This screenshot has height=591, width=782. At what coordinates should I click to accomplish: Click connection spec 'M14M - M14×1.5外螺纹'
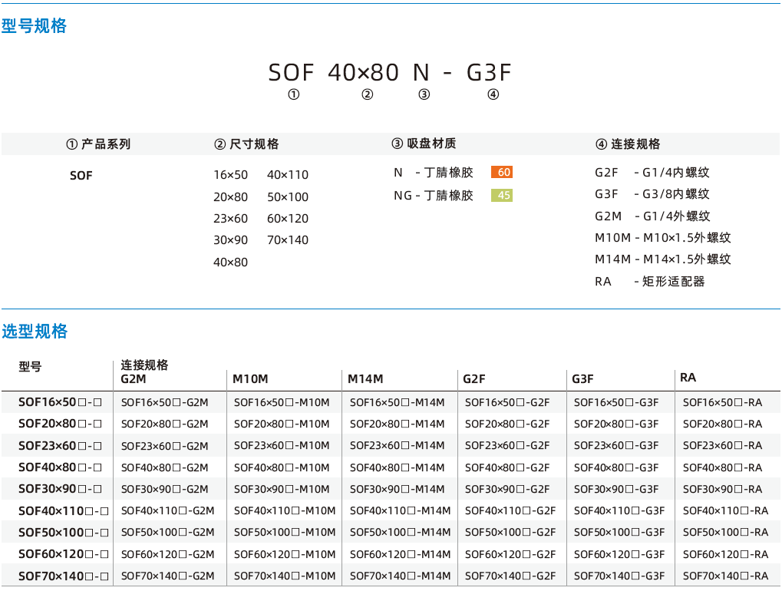[663, 259]
